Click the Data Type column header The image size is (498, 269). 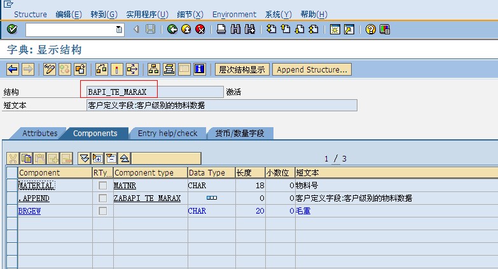[212, 173]
